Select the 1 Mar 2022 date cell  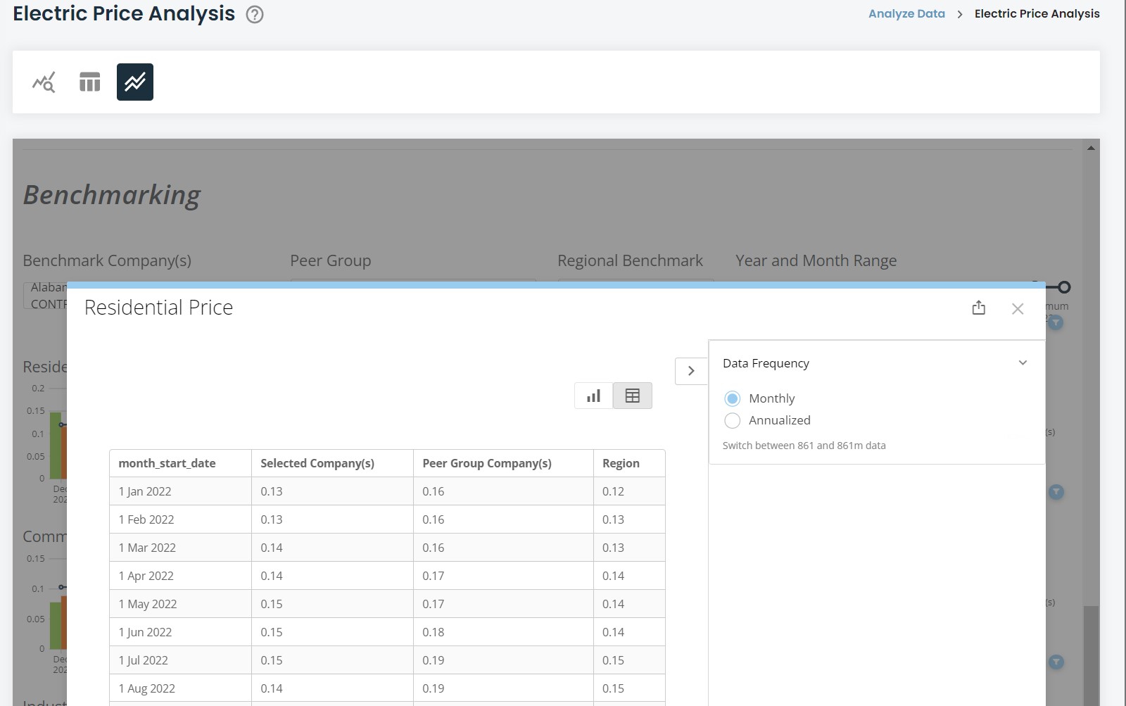pyautogui.click(x=180, y=548)
